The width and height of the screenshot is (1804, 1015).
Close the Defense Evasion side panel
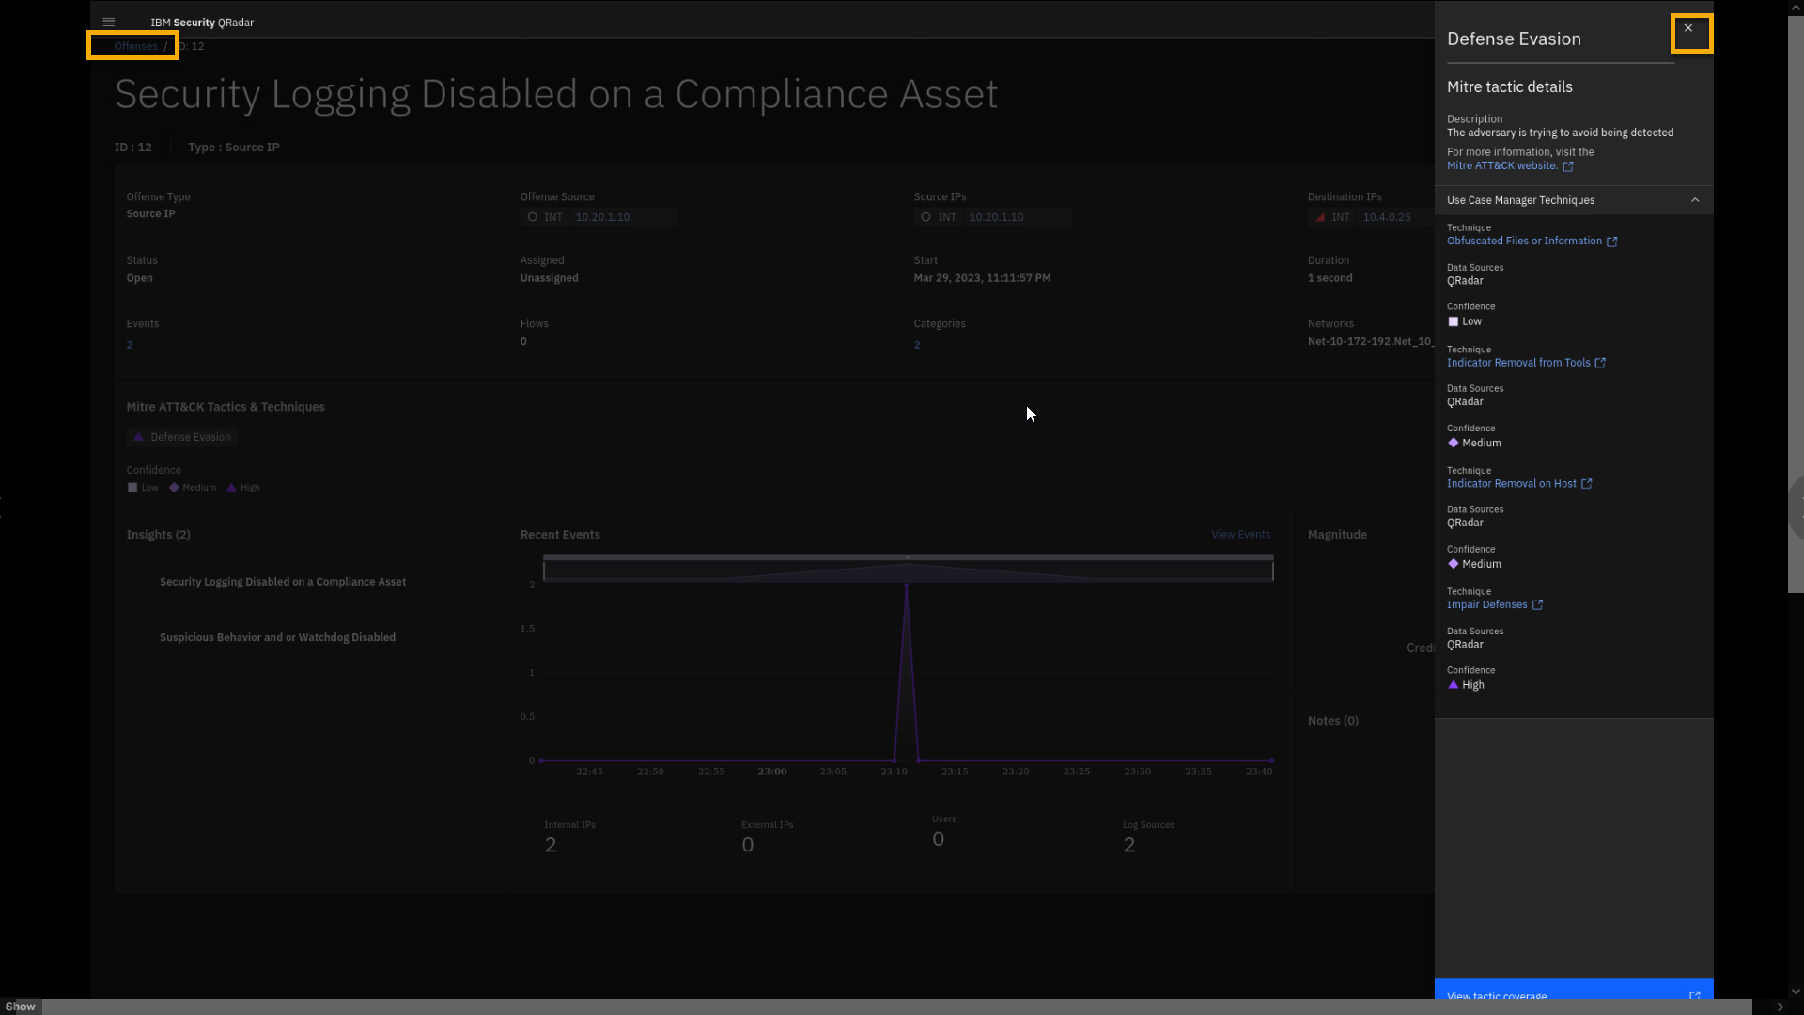[x=1688, y=29]
